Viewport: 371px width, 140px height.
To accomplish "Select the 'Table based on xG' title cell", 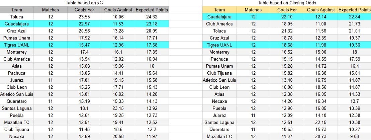I will (84, 3).
